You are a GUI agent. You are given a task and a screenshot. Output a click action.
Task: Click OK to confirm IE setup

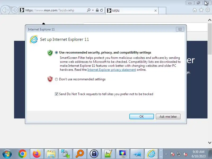[142, 116]
